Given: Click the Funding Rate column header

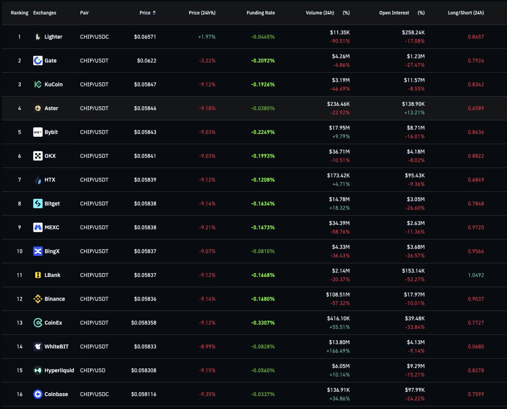Looking at the screenshot, I should click(261, 13).
